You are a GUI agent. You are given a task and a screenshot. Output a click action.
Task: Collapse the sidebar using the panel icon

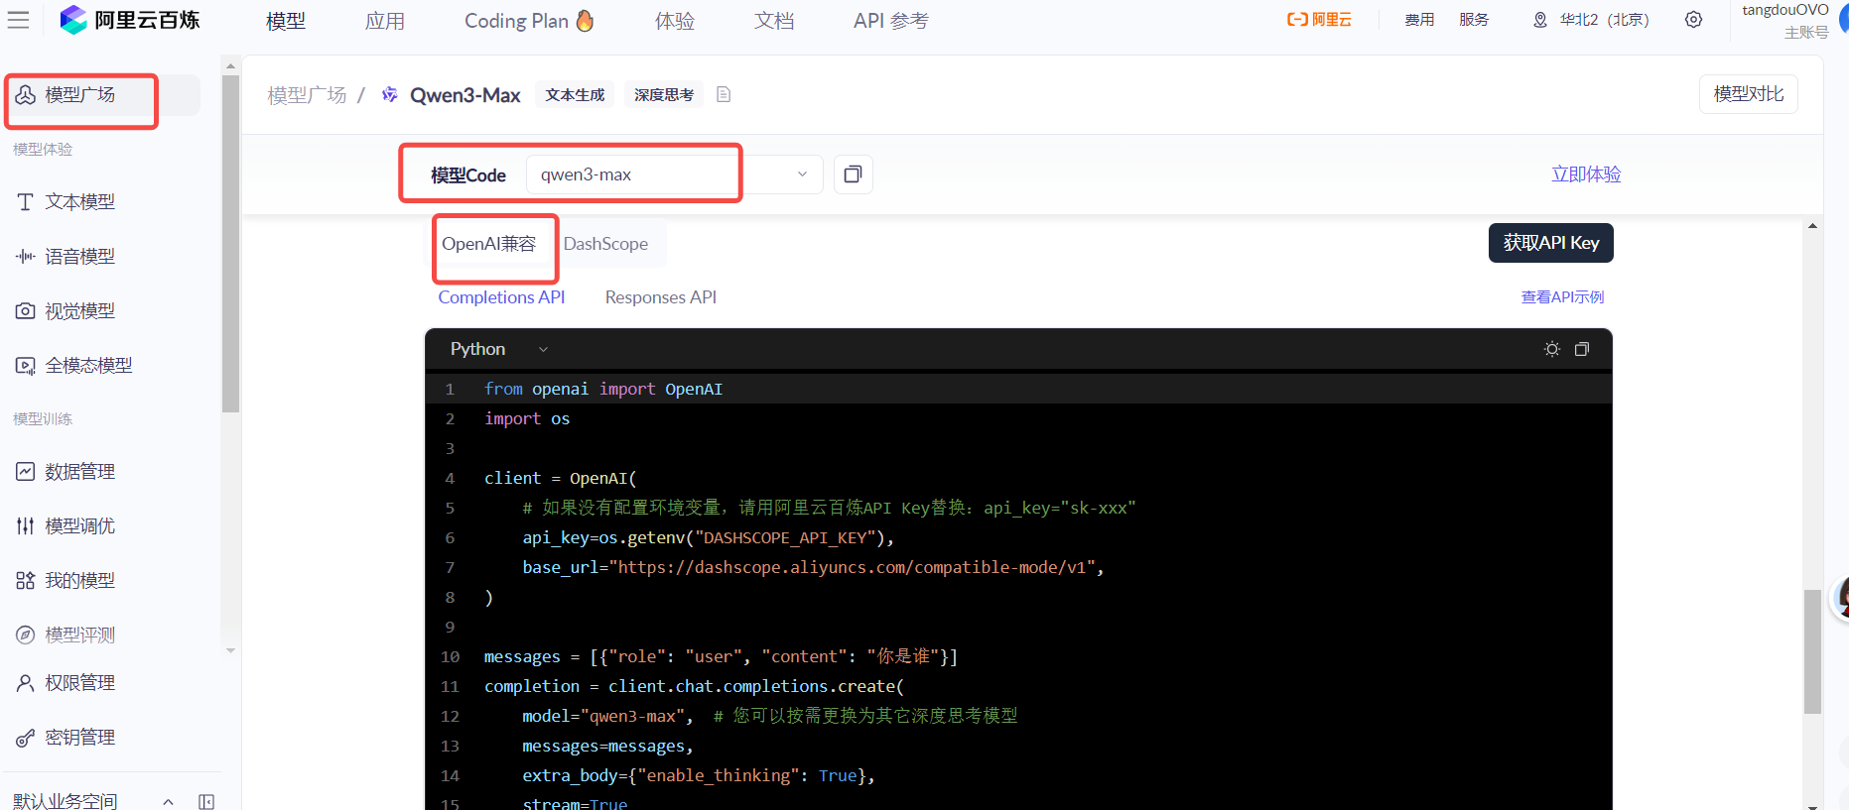[x=206, y=801]
